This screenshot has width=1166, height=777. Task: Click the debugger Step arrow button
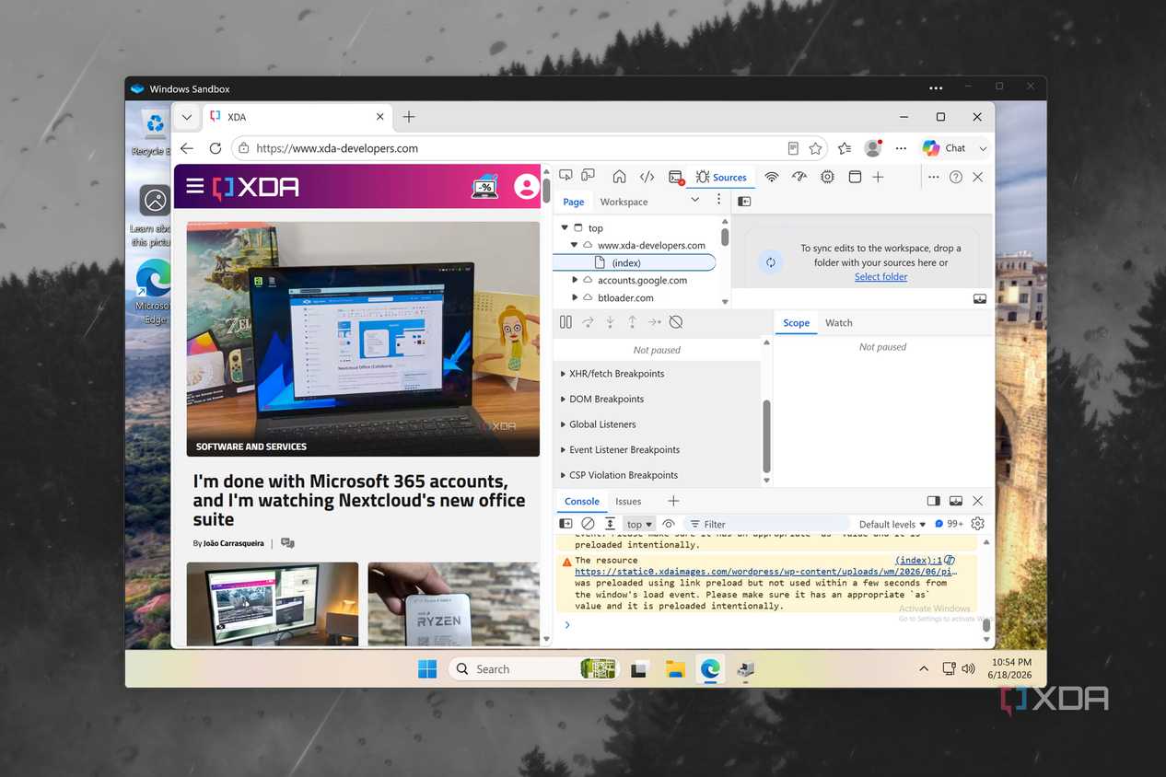pos(654,322)
